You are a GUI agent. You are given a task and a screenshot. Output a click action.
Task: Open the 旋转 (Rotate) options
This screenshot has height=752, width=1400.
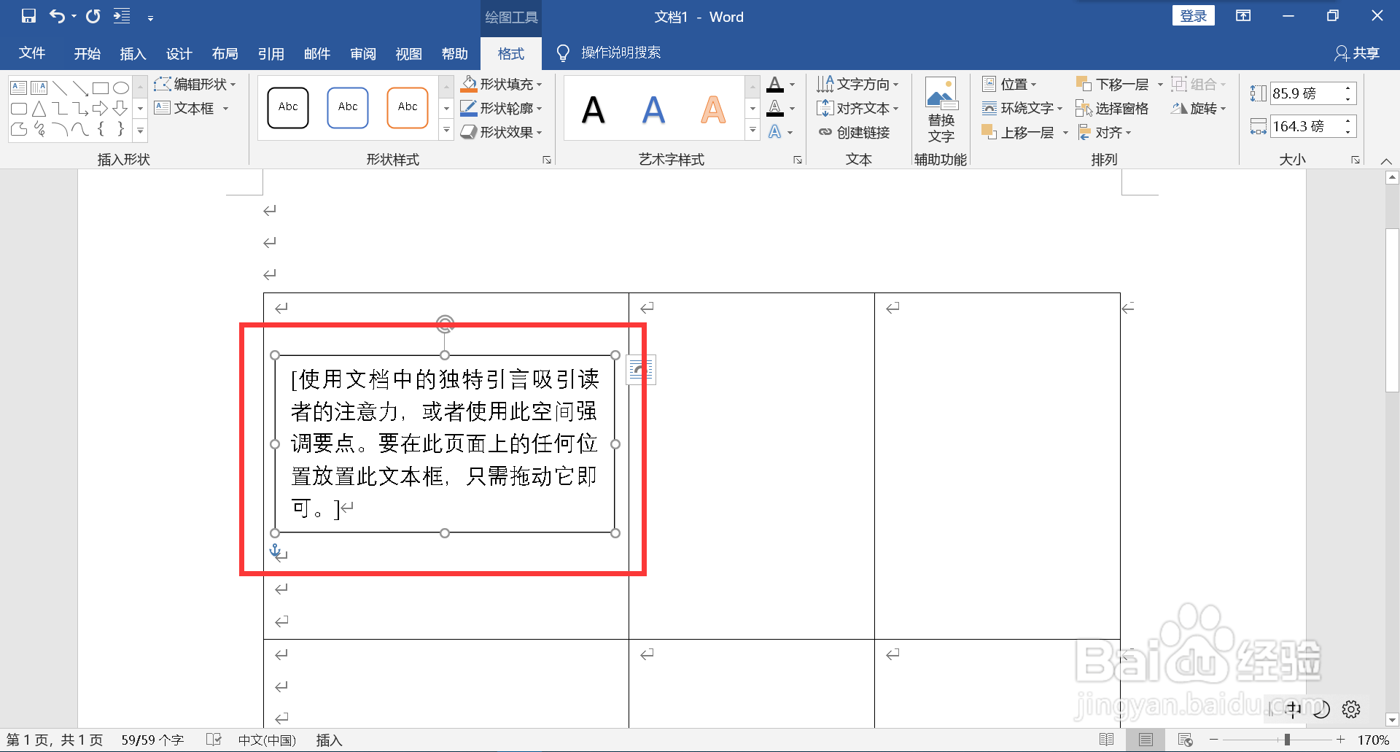(x=1198, y=108)
